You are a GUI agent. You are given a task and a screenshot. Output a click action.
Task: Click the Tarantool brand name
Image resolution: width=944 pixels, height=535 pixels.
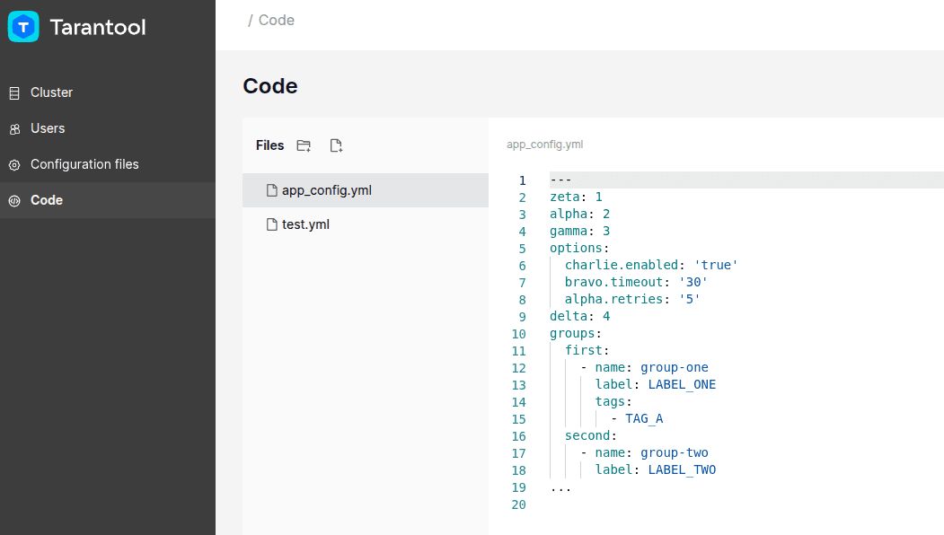click(x=98, y=27)
